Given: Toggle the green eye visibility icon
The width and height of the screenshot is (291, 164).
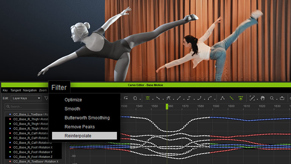Looking at the screenshot, I should 240,98.
